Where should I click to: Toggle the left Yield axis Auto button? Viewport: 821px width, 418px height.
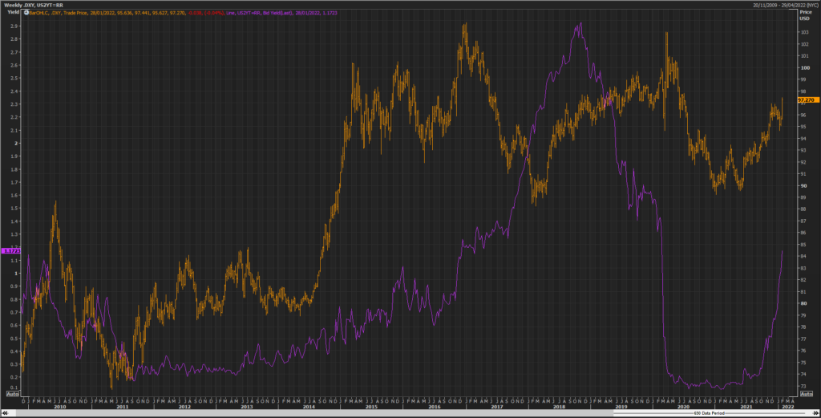tap(13, 394)
